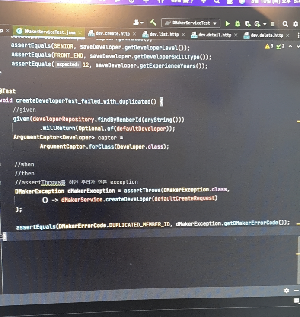300x317 pixels.
Task: Run DMakerServiceTest with the green play icon
Action: (x=227, y=24)
